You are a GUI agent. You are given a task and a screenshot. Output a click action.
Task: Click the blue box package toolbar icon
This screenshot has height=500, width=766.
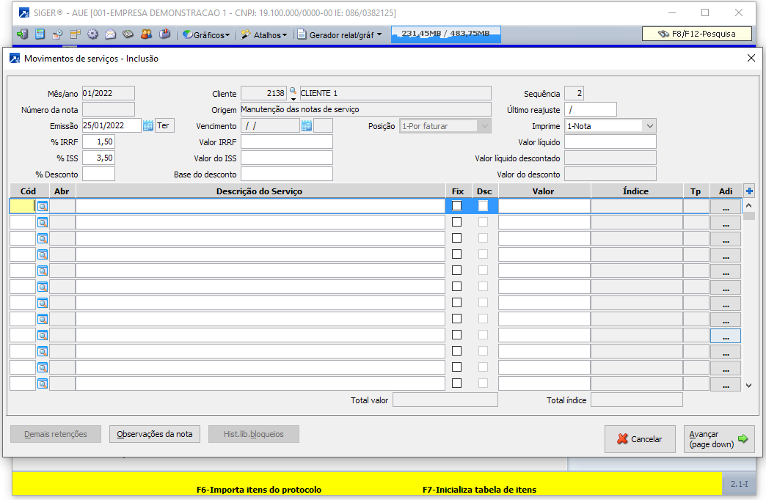165,34
